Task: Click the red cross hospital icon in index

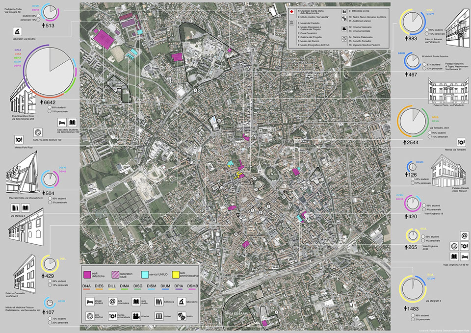Action: (x=291, y=11)
